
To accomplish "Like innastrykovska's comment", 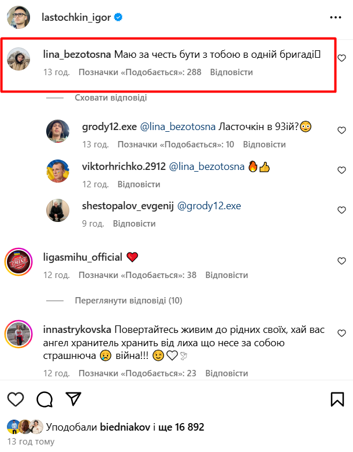I will click(x=341, y=334).
